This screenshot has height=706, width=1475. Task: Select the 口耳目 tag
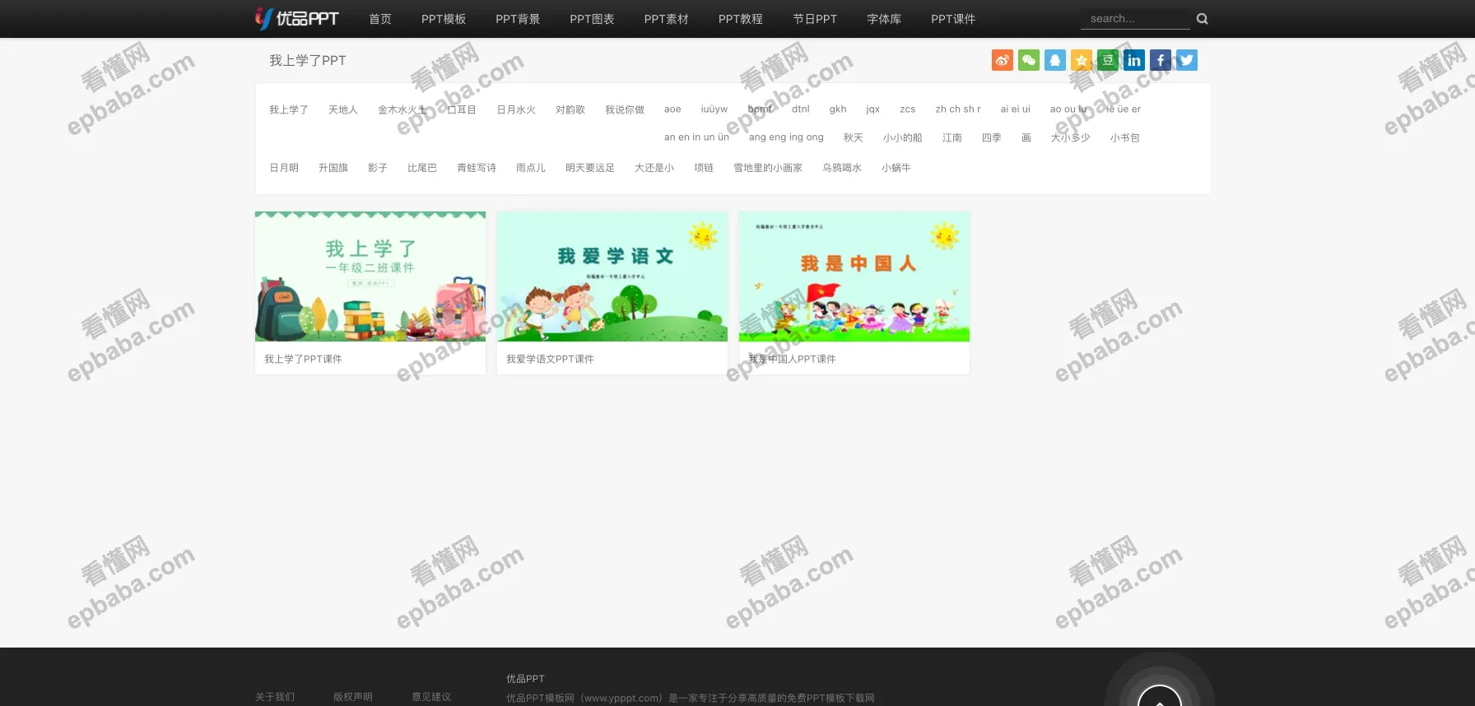(x=462, y=109)
